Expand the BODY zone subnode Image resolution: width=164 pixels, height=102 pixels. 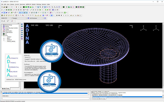coord(4,38)
